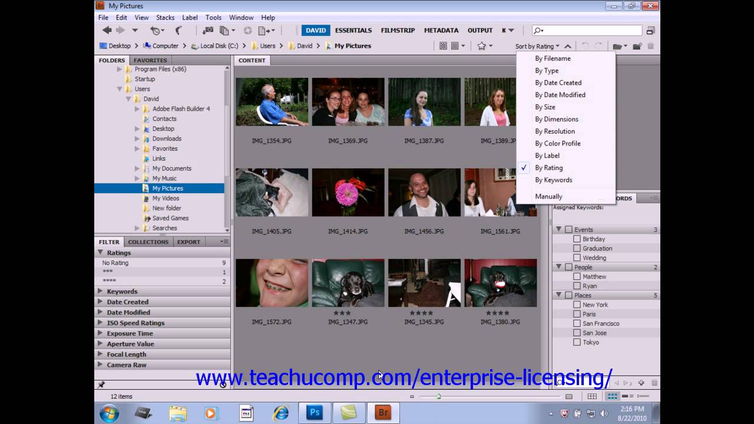Open the Stacks menu

click(165, 18)
